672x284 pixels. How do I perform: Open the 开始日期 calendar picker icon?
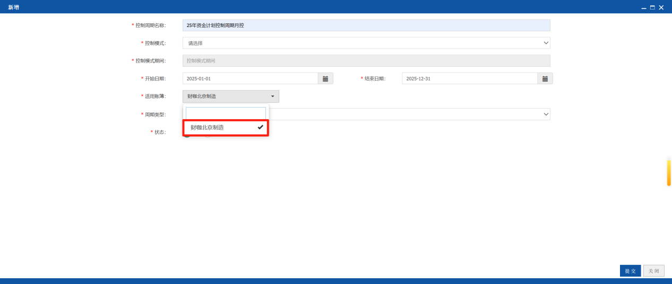325,78
